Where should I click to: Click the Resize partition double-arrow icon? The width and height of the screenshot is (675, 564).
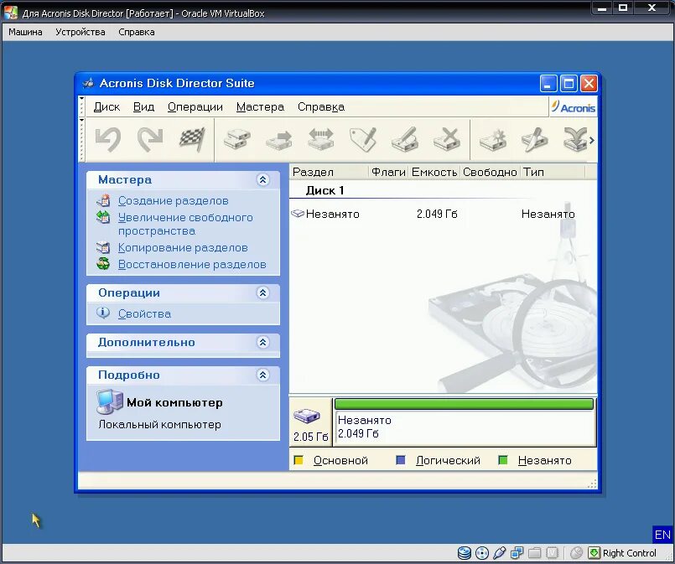click(321, 139)
